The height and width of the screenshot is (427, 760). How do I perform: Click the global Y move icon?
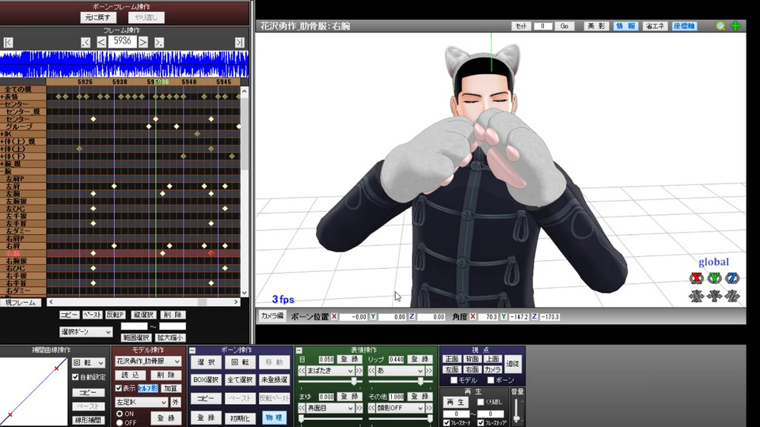pyautogui.click(x=714, y=296)
